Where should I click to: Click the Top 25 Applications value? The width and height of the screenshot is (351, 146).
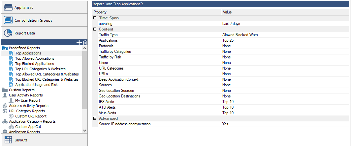228,40
